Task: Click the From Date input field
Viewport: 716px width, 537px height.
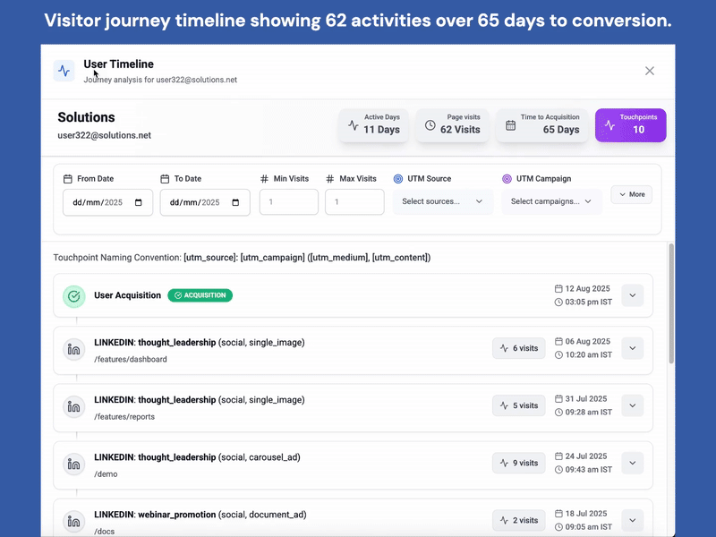Action: click(x=107, y=202)
